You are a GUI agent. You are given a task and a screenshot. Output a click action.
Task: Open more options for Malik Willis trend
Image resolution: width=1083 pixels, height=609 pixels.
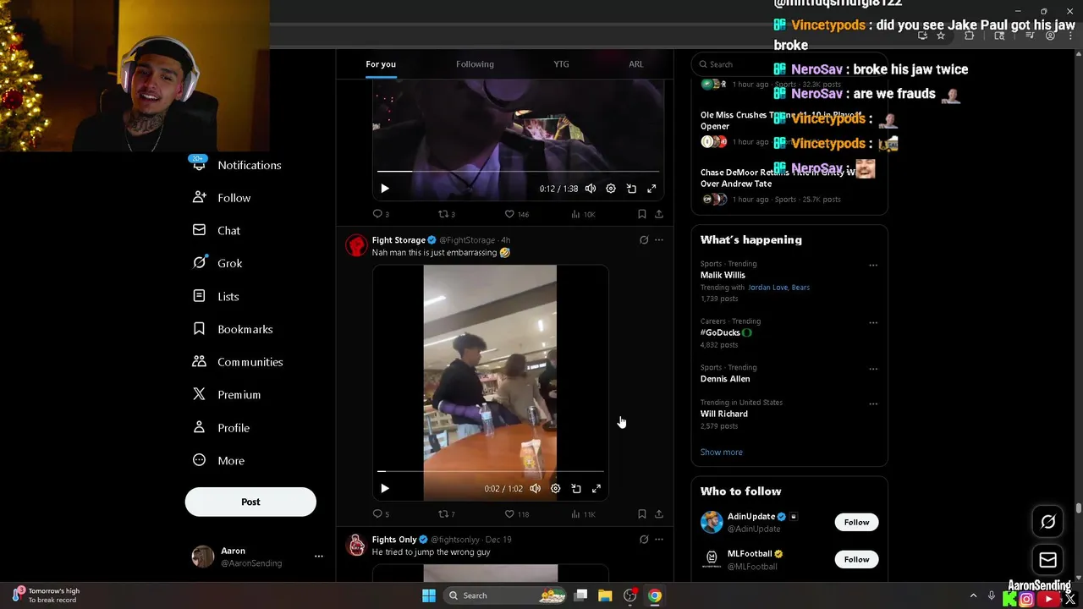pyautogui.click(x=873, y=266)
